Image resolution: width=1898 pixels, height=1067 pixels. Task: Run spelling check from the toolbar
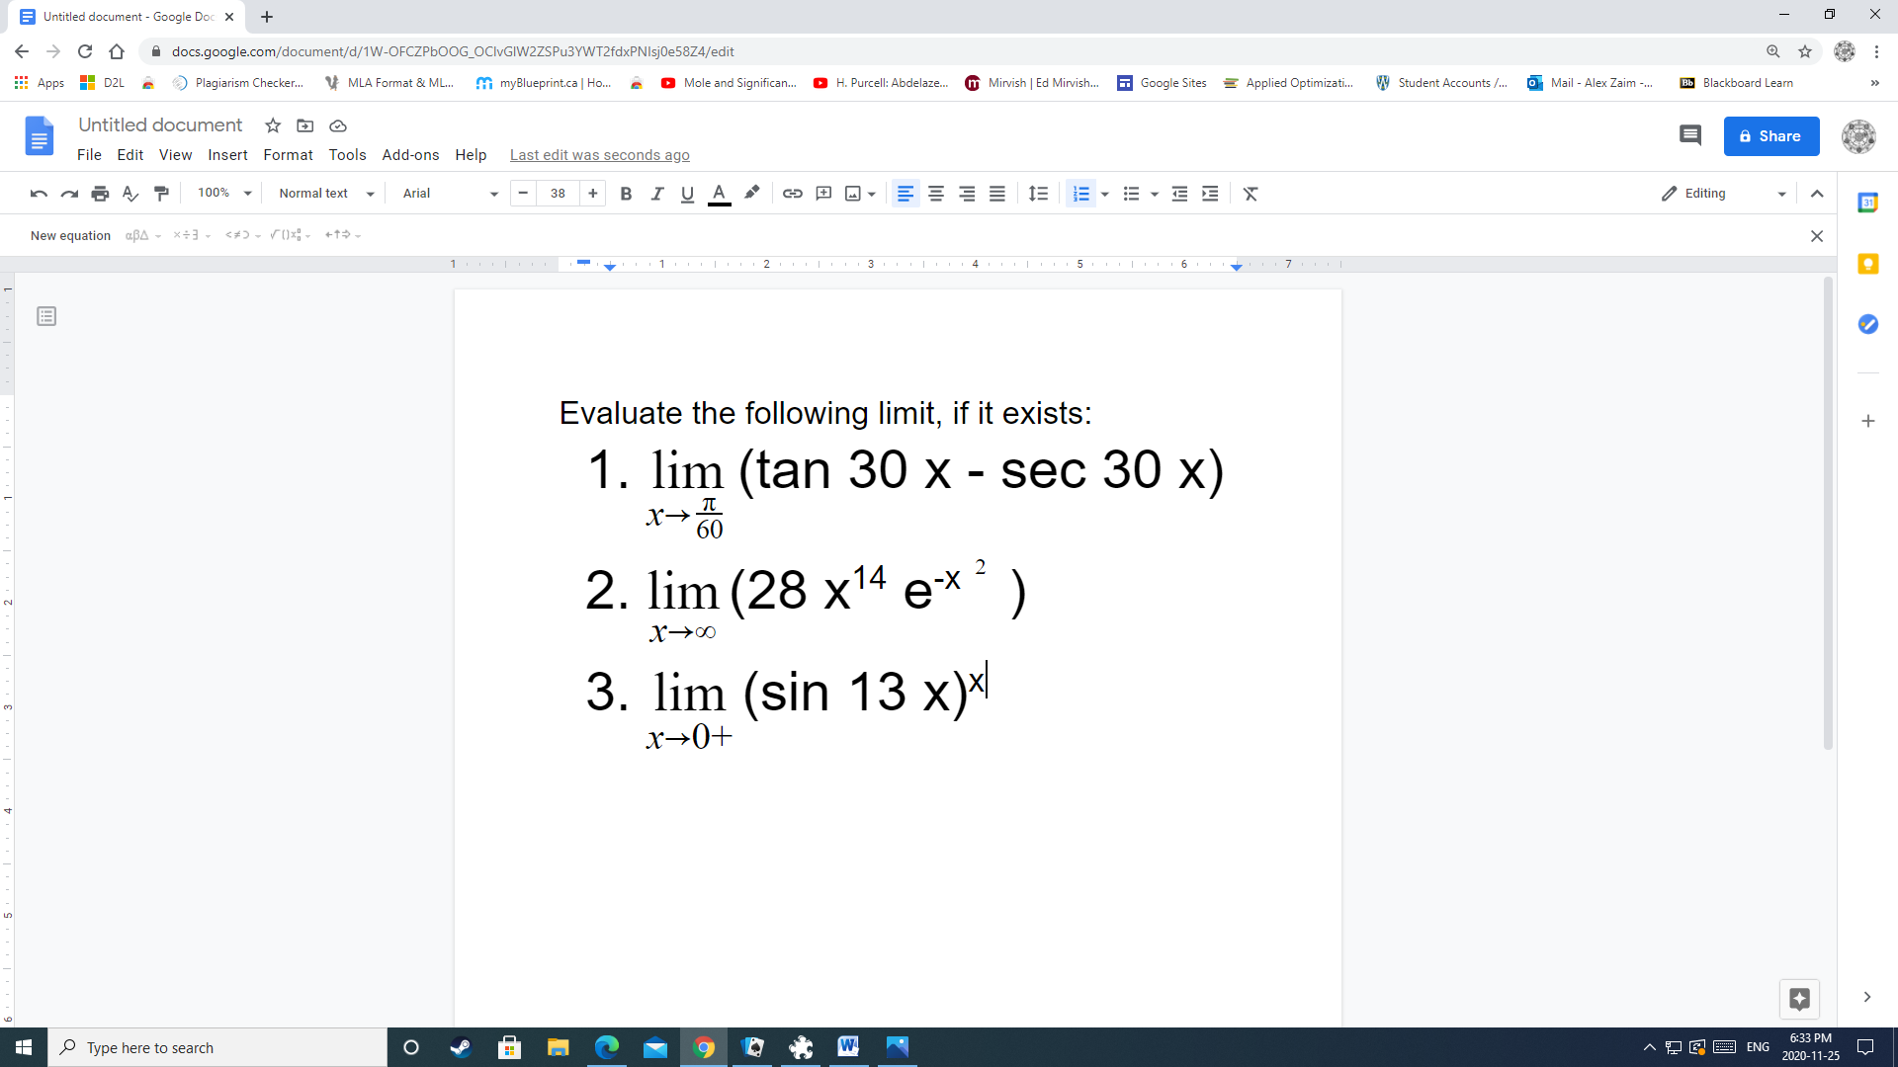[x=130, y=193]
